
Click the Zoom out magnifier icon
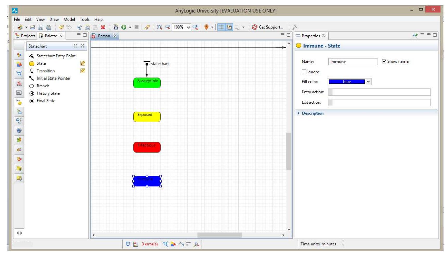coord(167,27)
